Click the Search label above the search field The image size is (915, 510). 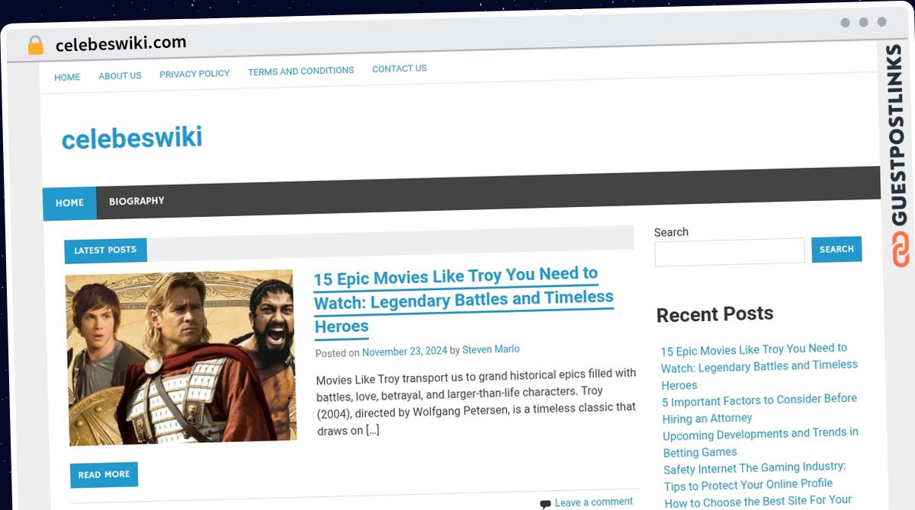(x=671, y=232)
